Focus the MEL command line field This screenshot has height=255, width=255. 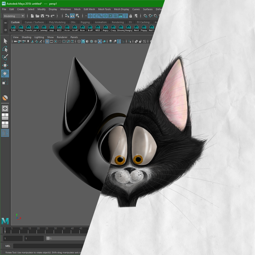tap(49, 246)
